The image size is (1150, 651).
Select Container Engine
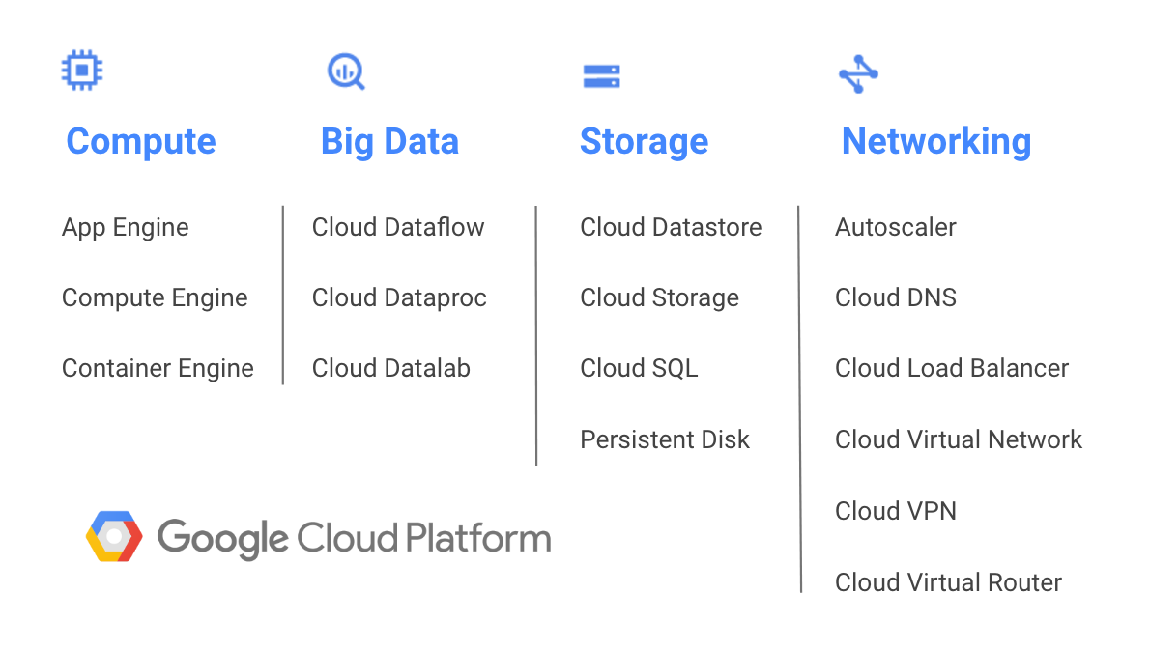pyautogui.click(x=158, y=369)
